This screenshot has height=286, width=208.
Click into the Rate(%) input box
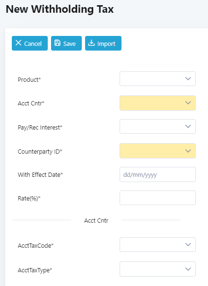point(157,198)
